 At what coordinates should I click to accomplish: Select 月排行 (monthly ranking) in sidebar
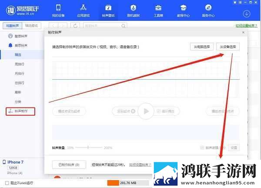[19, 74]
